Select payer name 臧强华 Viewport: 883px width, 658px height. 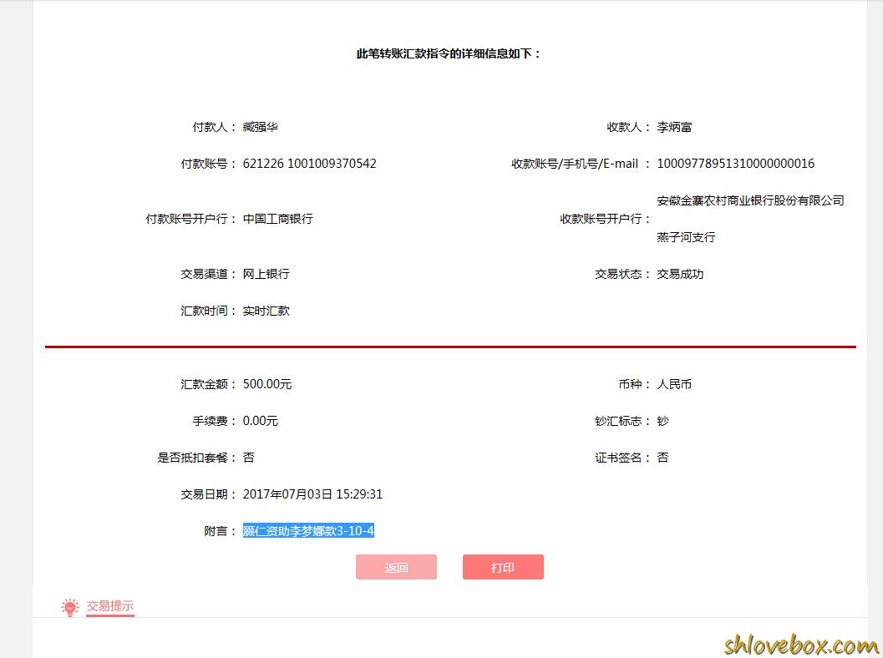coord(260,127)
